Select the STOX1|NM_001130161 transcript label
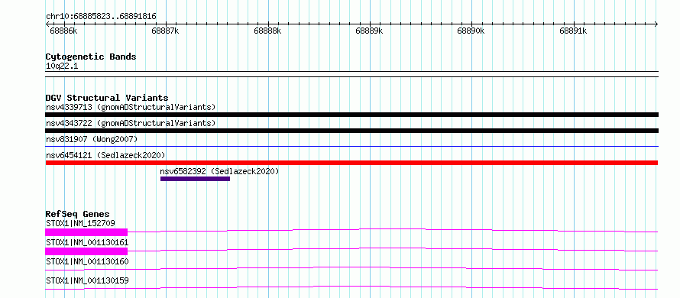Viewport: 680px width, 298px height. pyautogui.click(x=87, y=242)
